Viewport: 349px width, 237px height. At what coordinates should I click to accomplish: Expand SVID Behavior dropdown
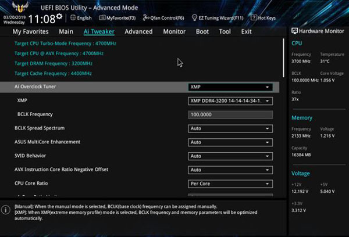pos(230,156)
